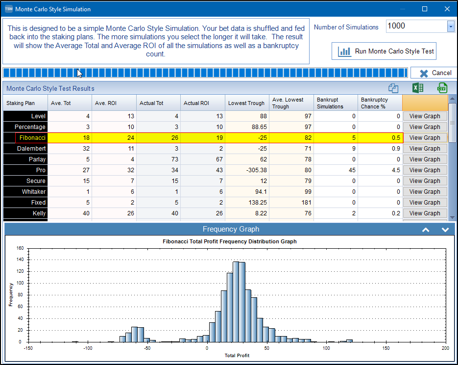Sort by Ave. ROI column header
Image resolution: width=458 pixels, height=365 pixels.
click(114, 103)
